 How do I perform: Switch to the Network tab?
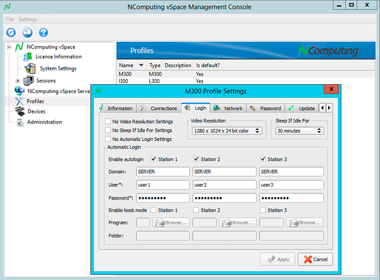[229, 108]
